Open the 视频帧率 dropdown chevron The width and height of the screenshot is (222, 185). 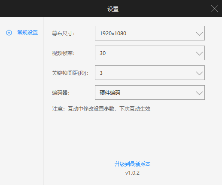(199, 53)
